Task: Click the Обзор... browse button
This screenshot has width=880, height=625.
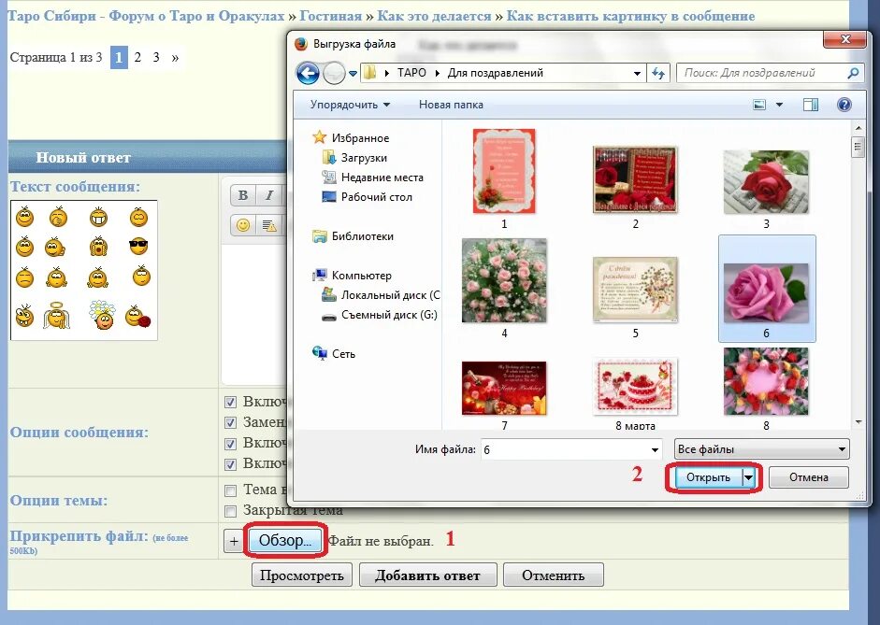Action: click(x=285, y=540)
